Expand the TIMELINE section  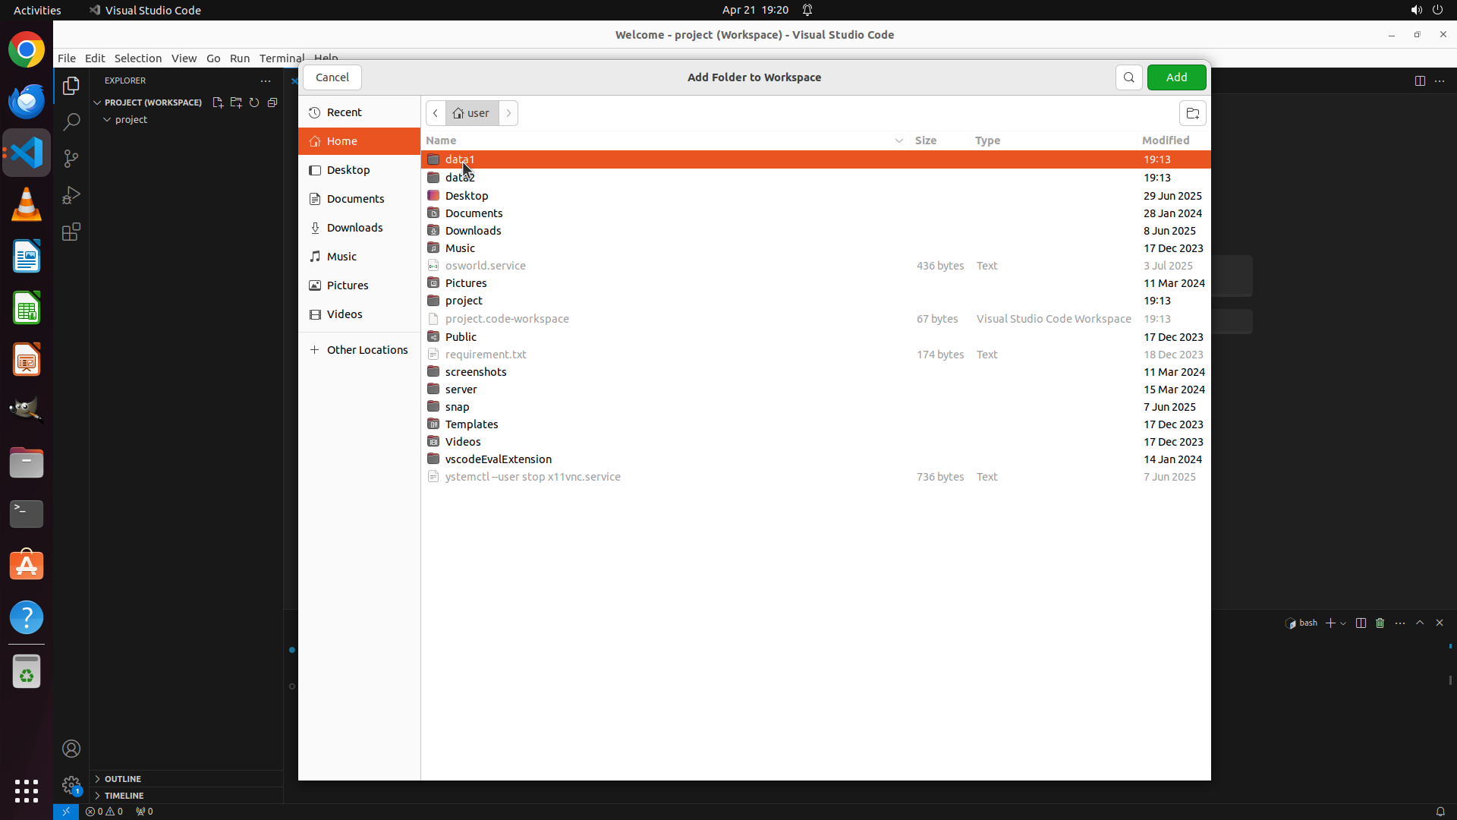(124, 796)
